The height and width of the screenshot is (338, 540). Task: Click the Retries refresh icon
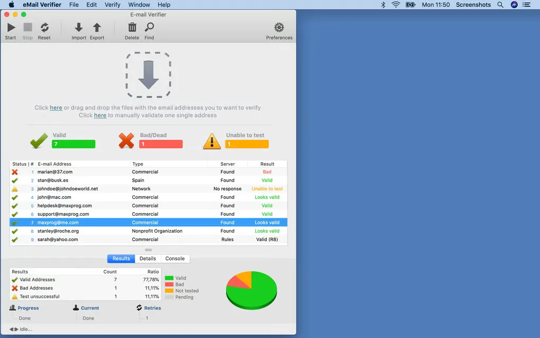(139, 308)
